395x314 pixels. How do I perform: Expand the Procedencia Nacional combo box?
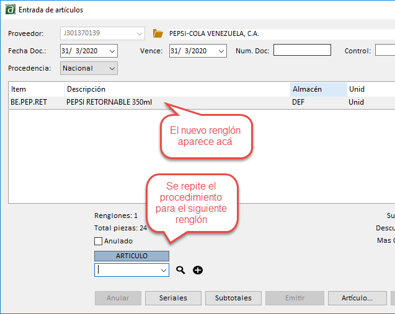pyautogui.click(x=112, y=68)
